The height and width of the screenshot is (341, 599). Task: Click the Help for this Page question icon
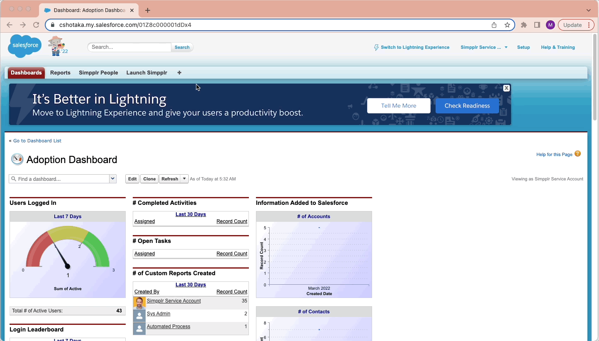point(577,154)
